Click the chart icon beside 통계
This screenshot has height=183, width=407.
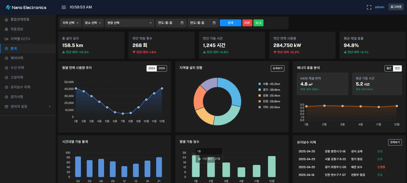6,49
